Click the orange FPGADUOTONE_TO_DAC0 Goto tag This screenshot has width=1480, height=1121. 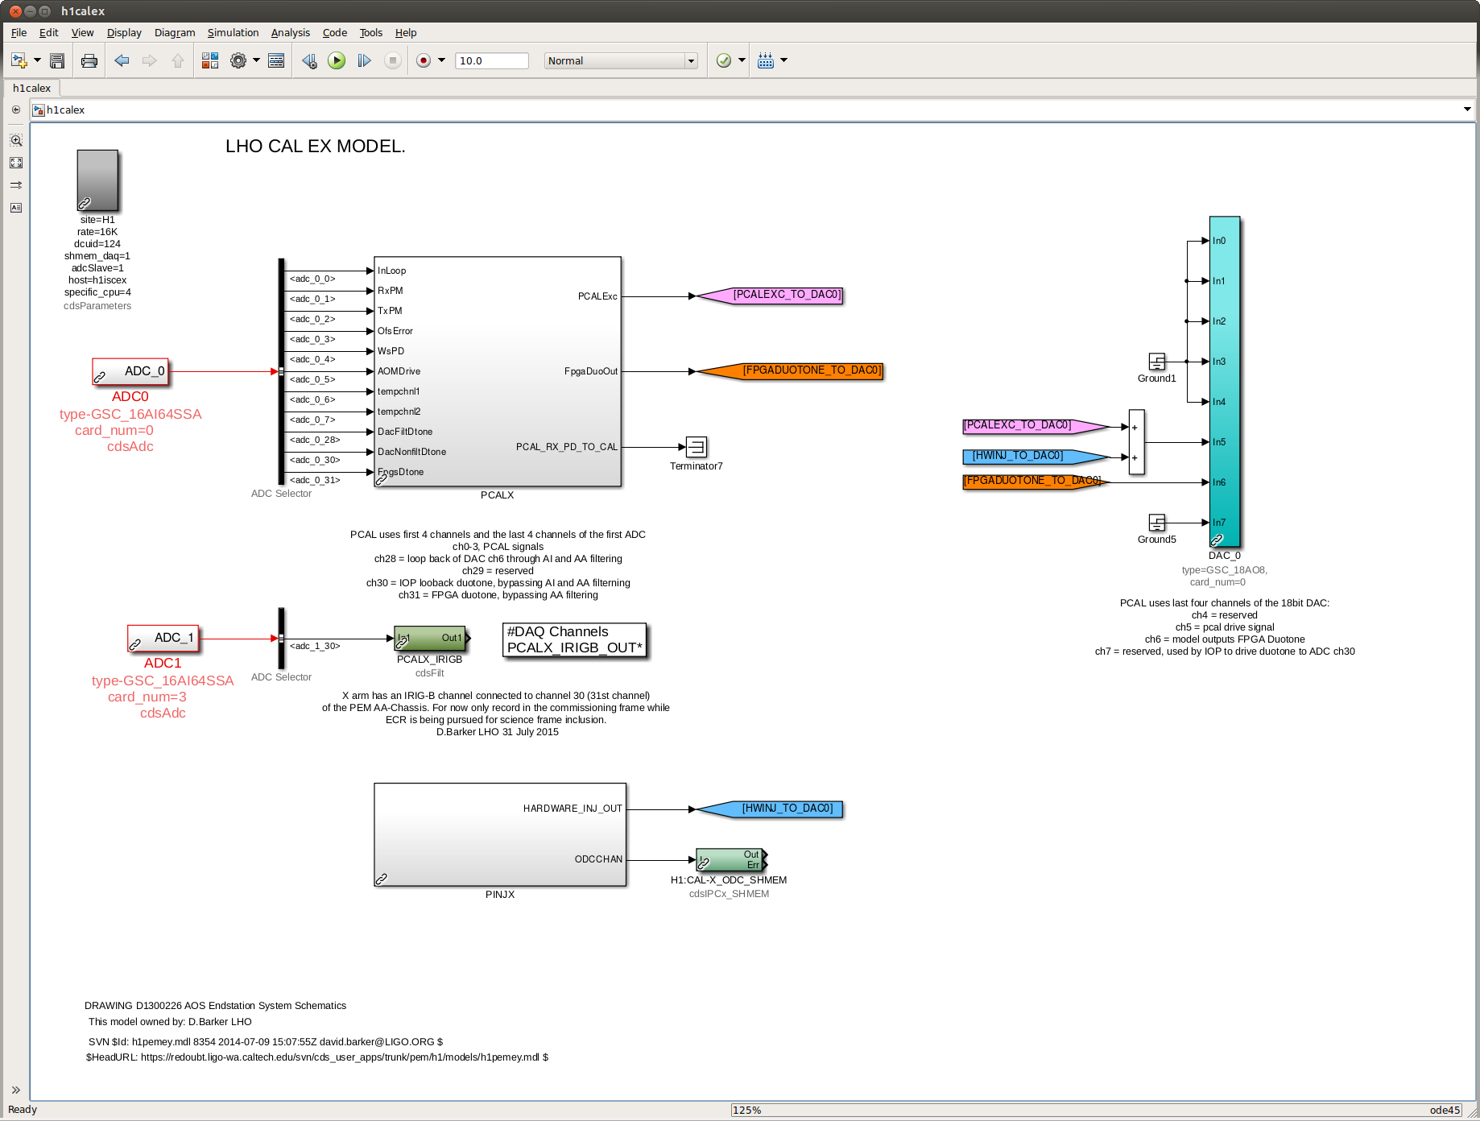[x=791, y=371]
